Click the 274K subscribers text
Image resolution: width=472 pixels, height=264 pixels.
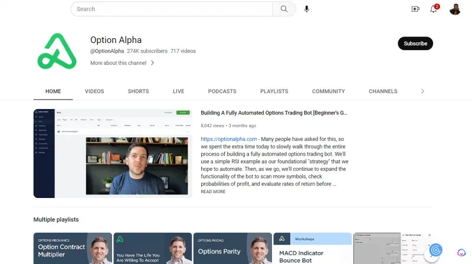click(x=147, y=51)
